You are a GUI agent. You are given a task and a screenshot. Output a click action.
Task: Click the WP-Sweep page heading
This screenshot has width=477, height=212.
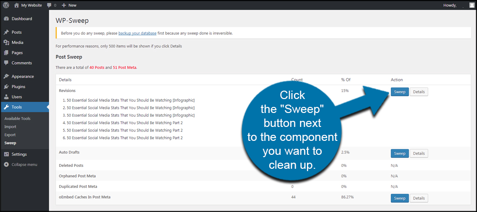72,20
